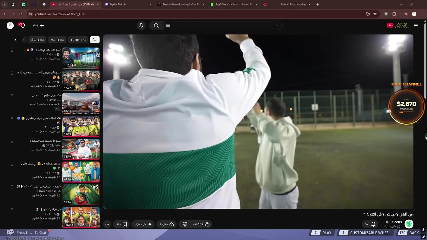Open options menu for the 1:07:47 video

tap(12, 210)
